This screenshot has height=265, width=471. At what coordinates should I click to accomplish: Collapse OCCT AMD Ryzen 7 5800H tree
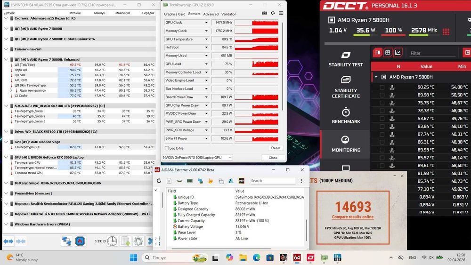376,77
